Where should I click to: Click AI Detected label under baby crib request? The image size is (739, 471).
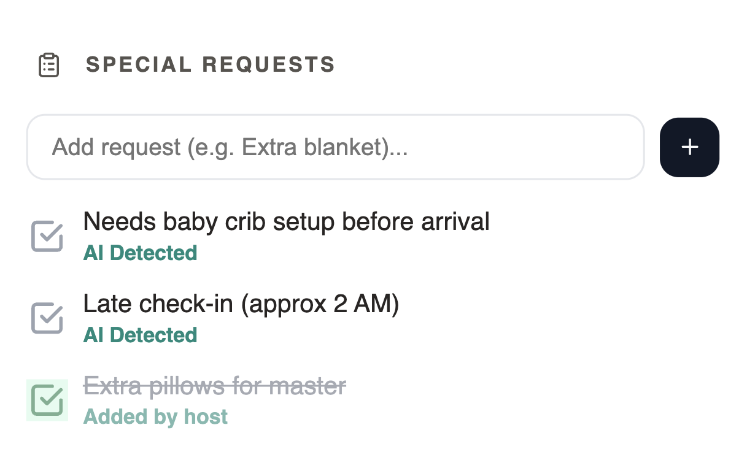click(140, 253)
